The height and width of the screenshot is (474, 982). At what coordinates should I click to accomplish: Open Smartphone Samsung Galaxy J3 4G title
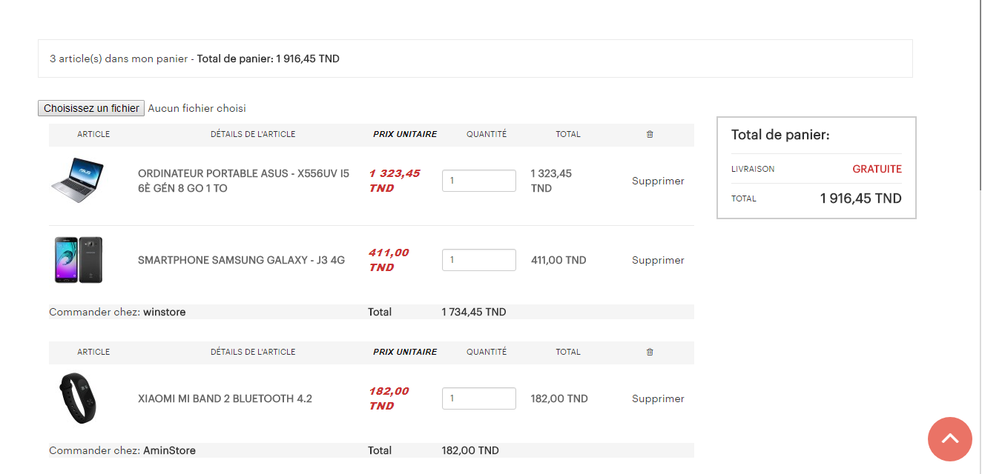point(241,260)
